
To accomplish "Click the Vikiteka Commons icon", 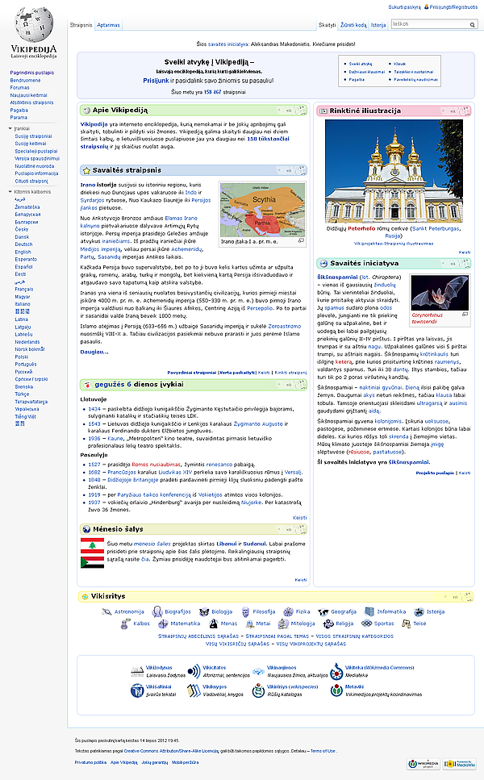I will (336, 672).
